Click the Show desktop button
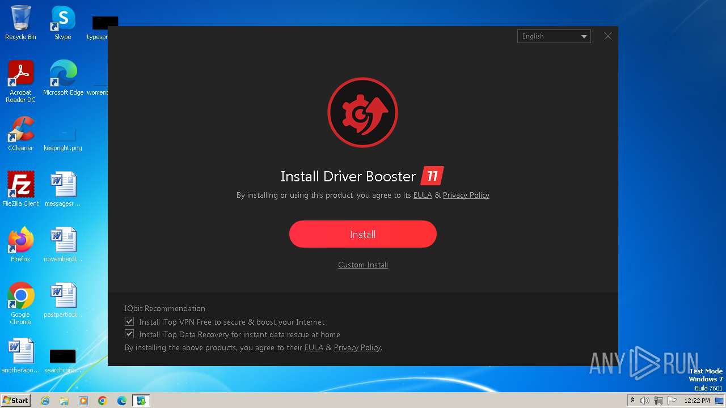 point(720,401)
